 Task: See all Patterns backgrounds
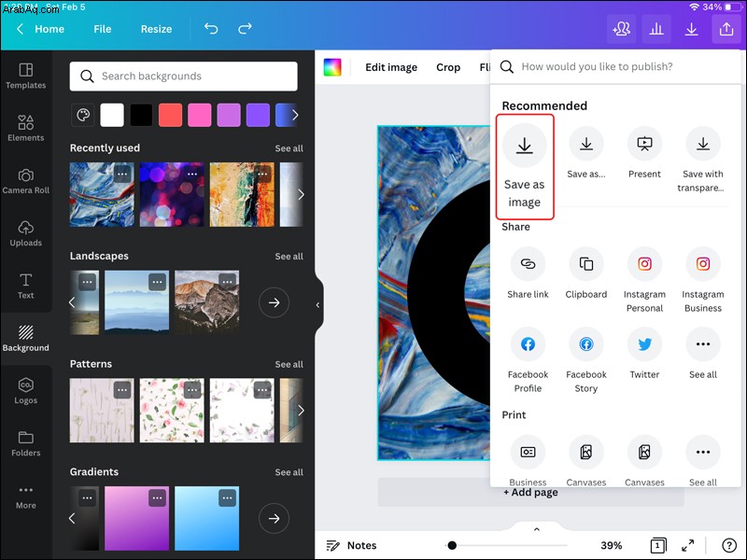(289, 364)
